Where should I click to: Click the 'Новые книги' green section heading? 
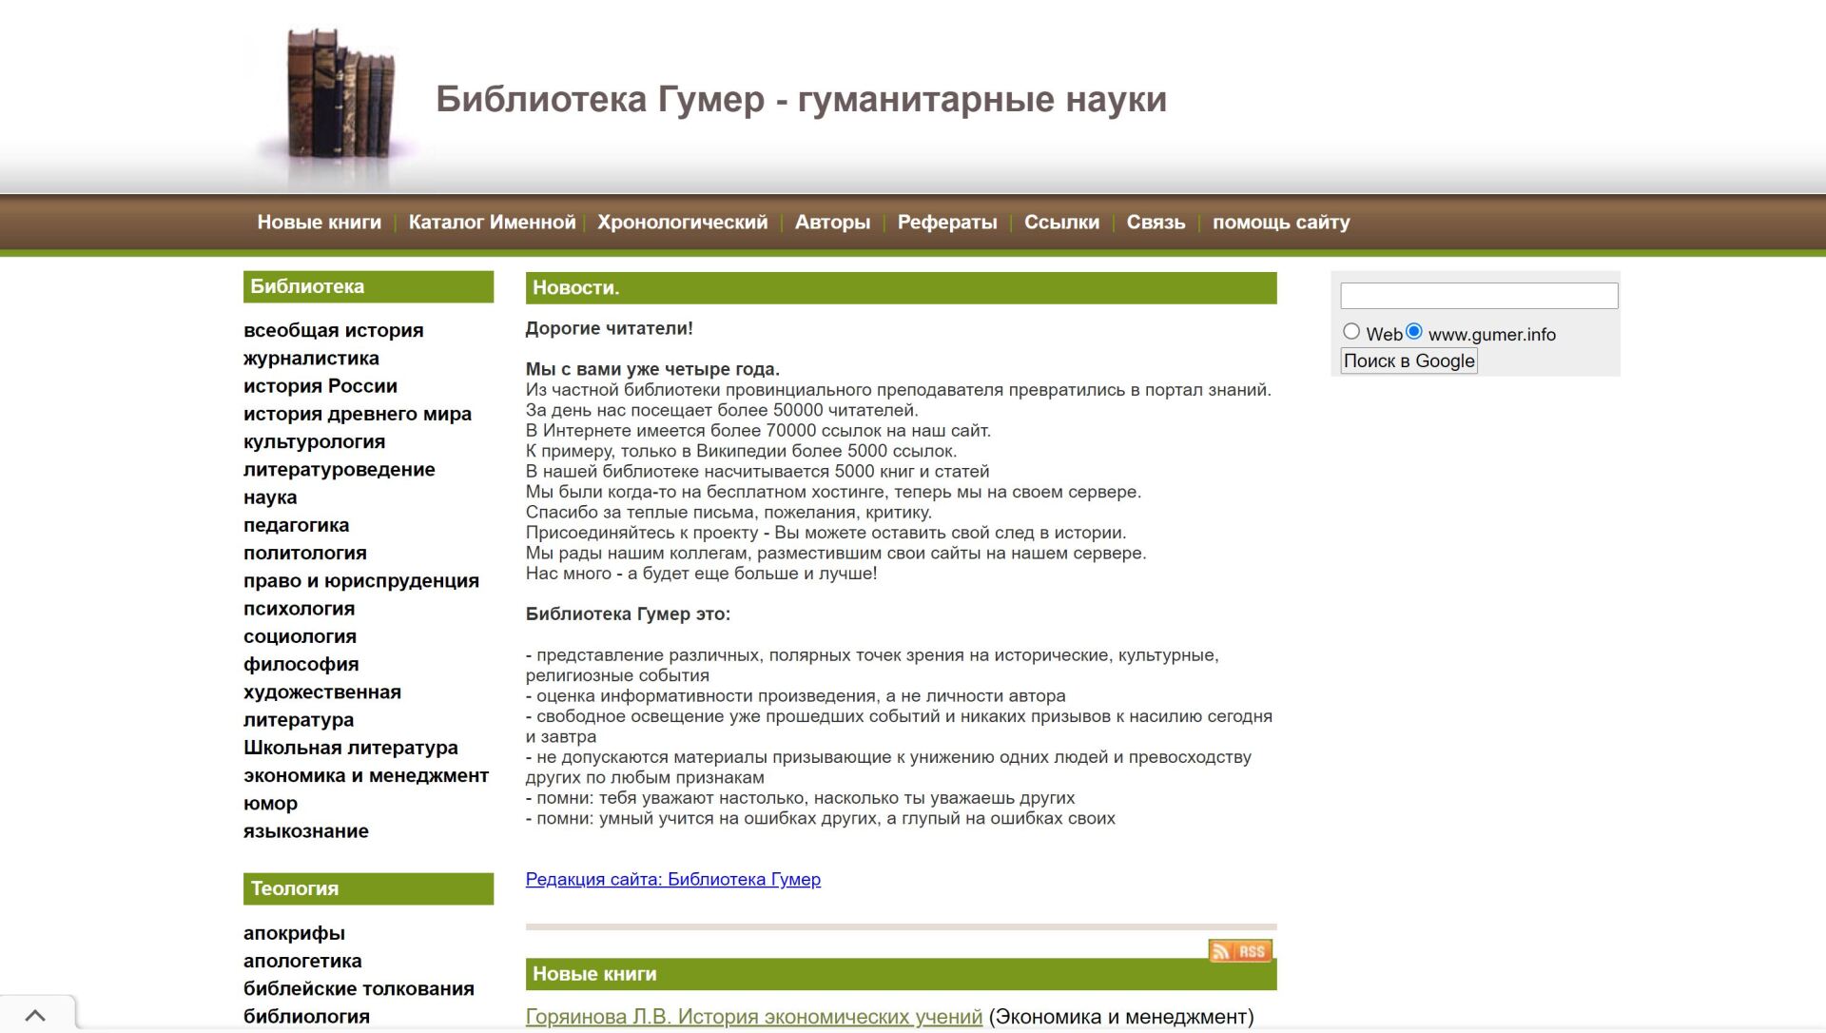click(x=901, y=974)
